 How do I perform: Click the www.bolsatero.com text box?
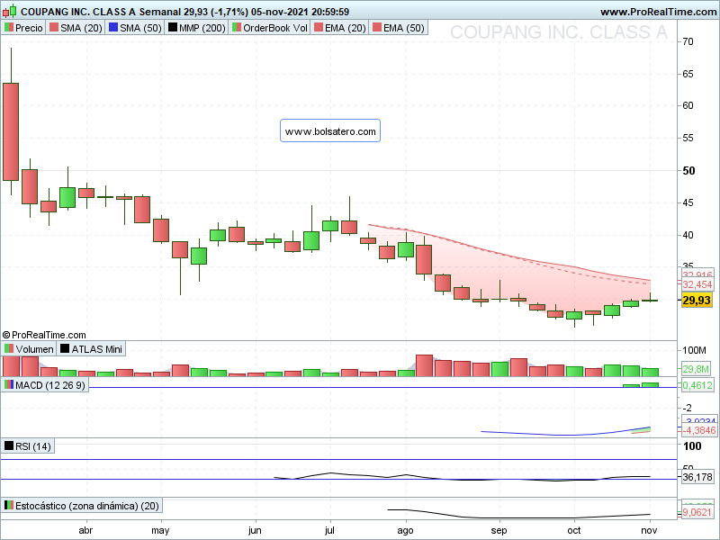(x=330, y=130)
